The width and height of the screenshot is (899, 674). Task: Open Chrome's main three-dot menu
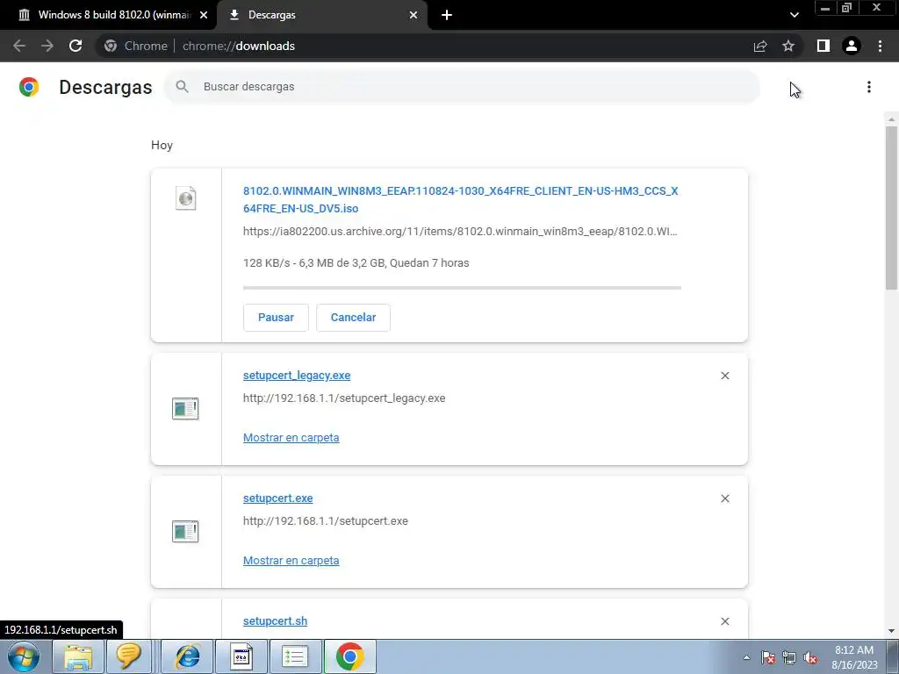880,46
